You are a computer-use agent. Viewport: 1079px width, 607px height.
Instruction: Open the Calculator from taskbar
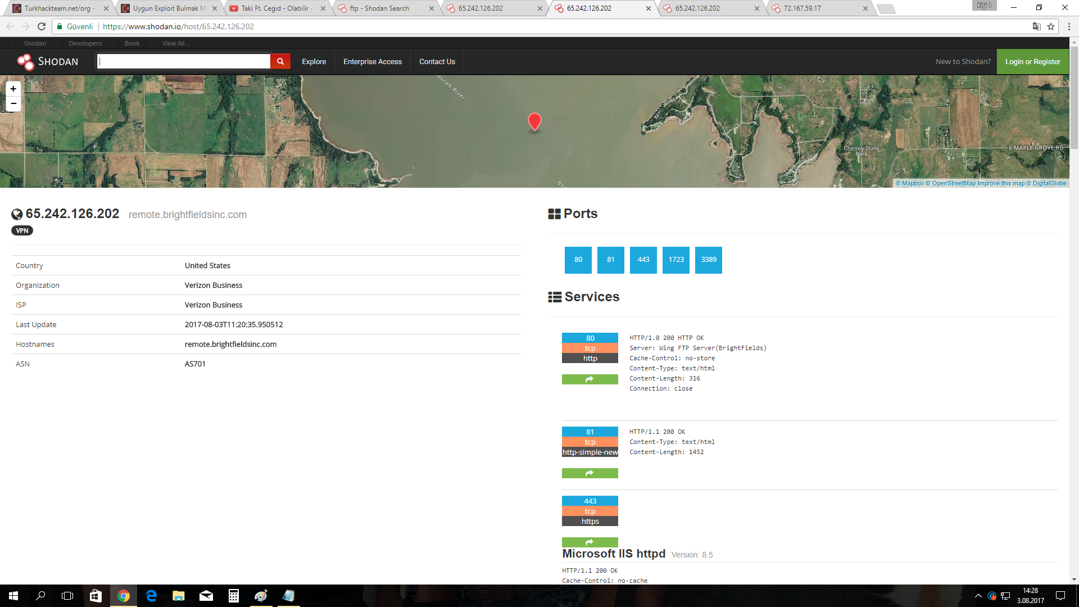pos(234,596)
